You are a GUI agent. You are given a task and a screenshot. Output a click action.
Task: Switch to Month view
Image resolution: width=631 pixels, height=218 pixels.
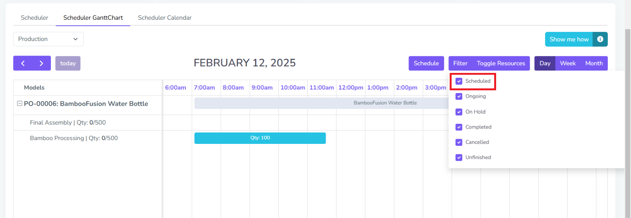594,63
